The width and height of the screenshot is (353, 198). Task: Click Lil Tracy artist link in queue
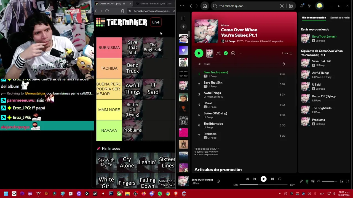pos(327,77)
